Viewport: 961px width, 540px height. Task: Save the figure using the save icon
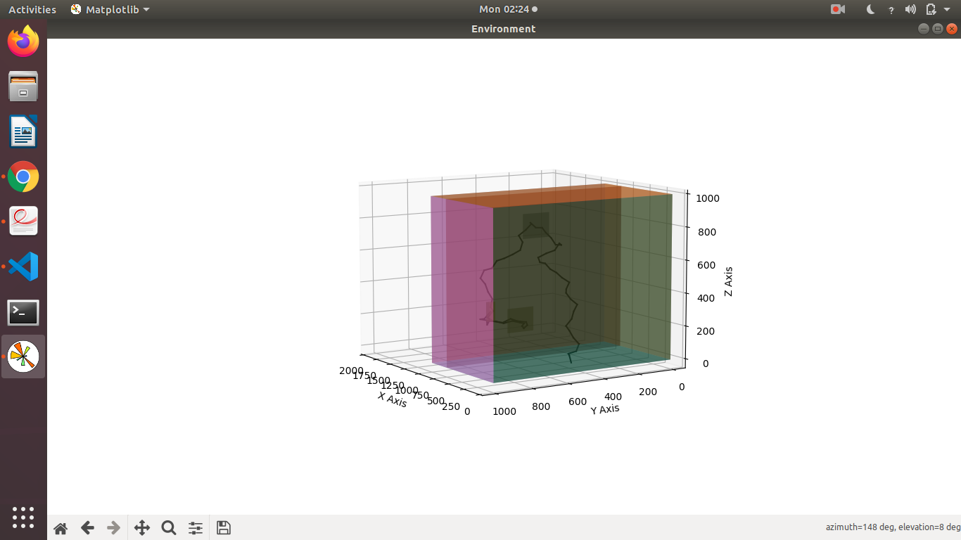click(223, 527)
